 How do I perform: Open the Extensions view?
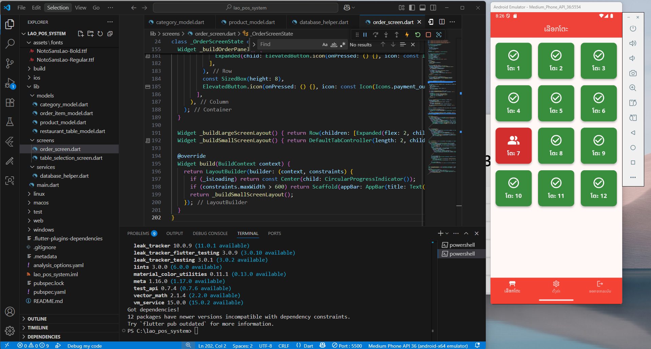tap(10, 103)
